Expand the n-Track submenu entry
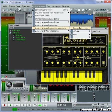The image size is (112, 112). click(80, 31)
